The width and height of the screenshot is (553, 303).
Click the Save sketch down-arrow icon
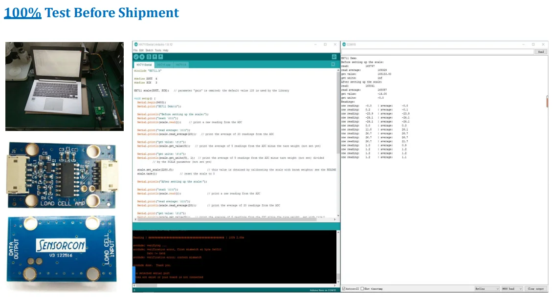pos(160,57)
